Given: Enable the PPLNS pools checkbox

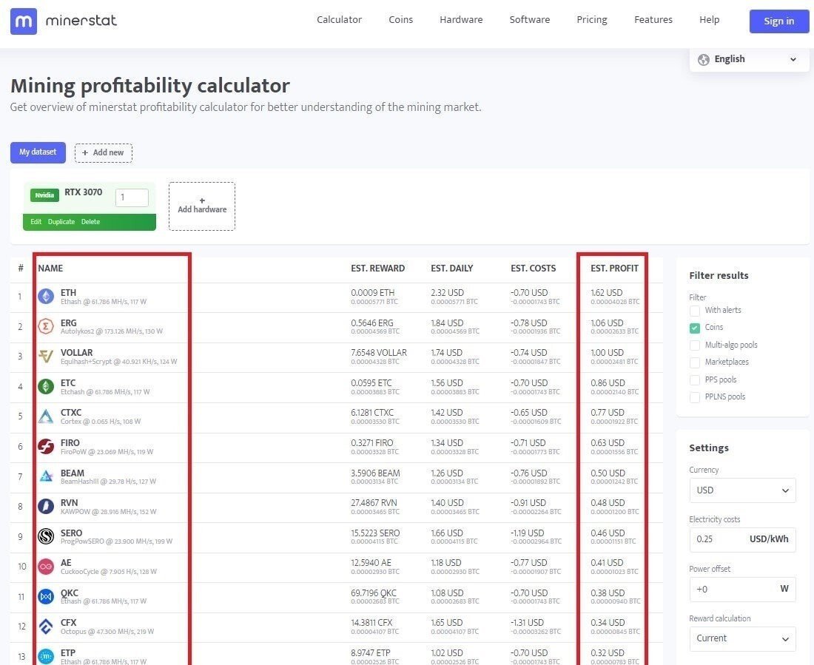Looking at the screenshot, I should click(x=695, y=397).
